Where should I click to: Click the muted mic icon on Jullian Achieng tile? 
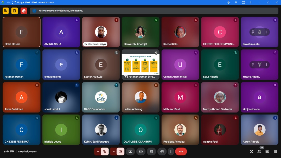(156, 85)
